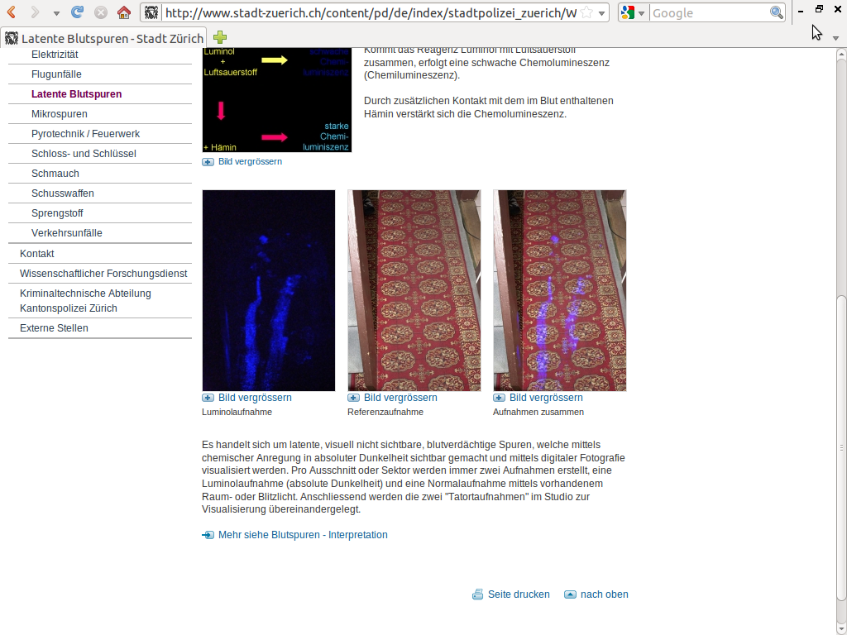Go to Schmauch sidebar page
Screen dimensions: 847x635
click(x=55, y=174)
